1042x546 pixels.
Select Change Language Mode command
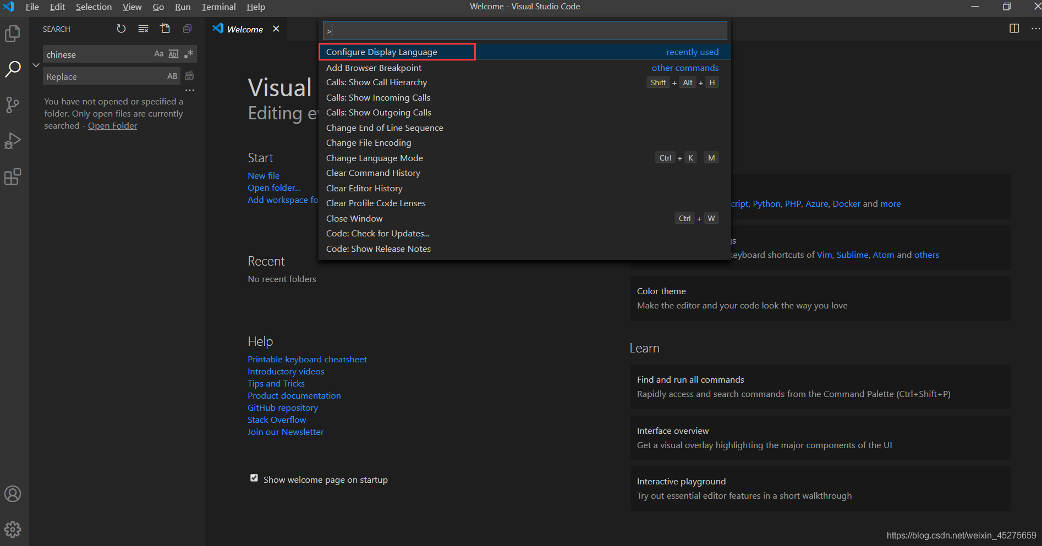[x=525, y=158]
